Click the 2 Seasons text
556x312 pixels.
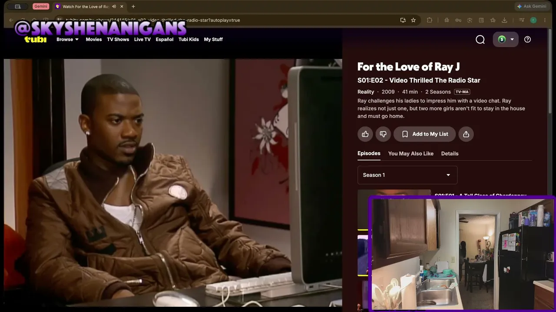tap(438, 92)
